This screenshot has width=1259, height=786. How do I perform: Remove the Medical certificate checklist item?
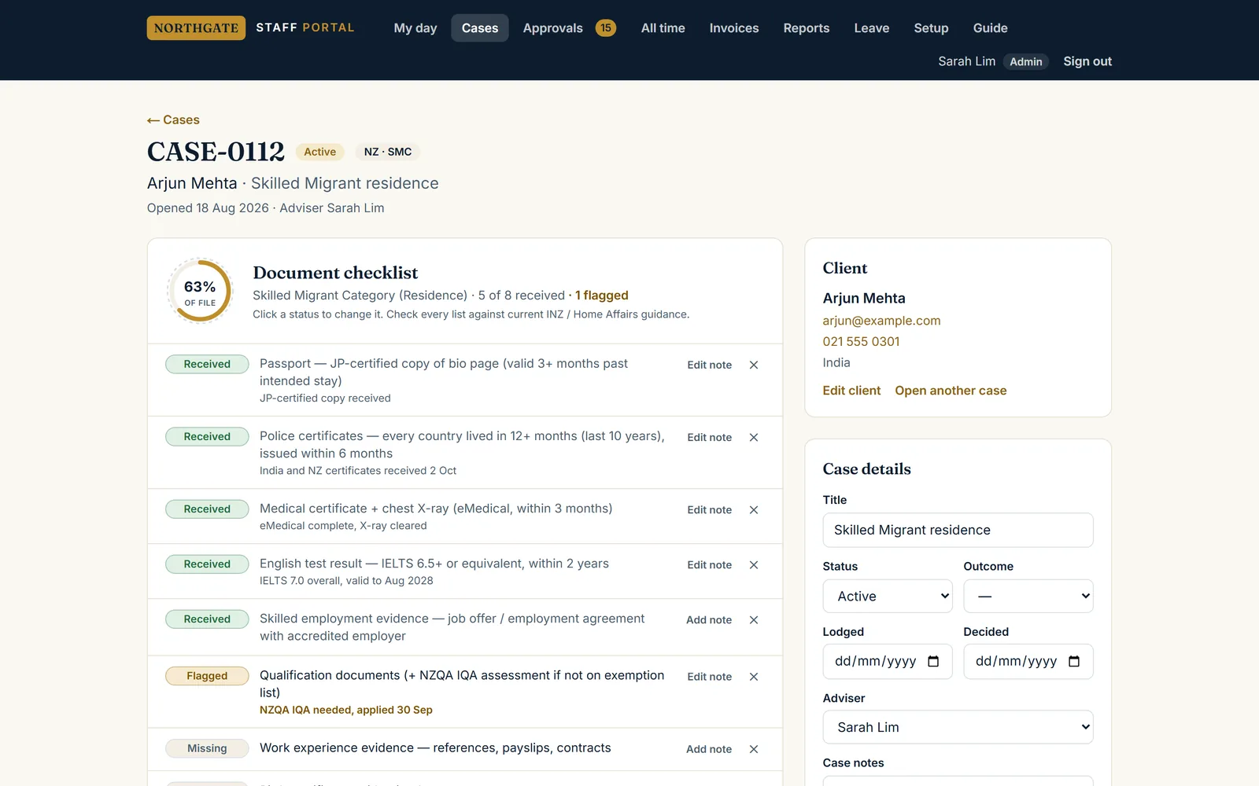[754, 509]
